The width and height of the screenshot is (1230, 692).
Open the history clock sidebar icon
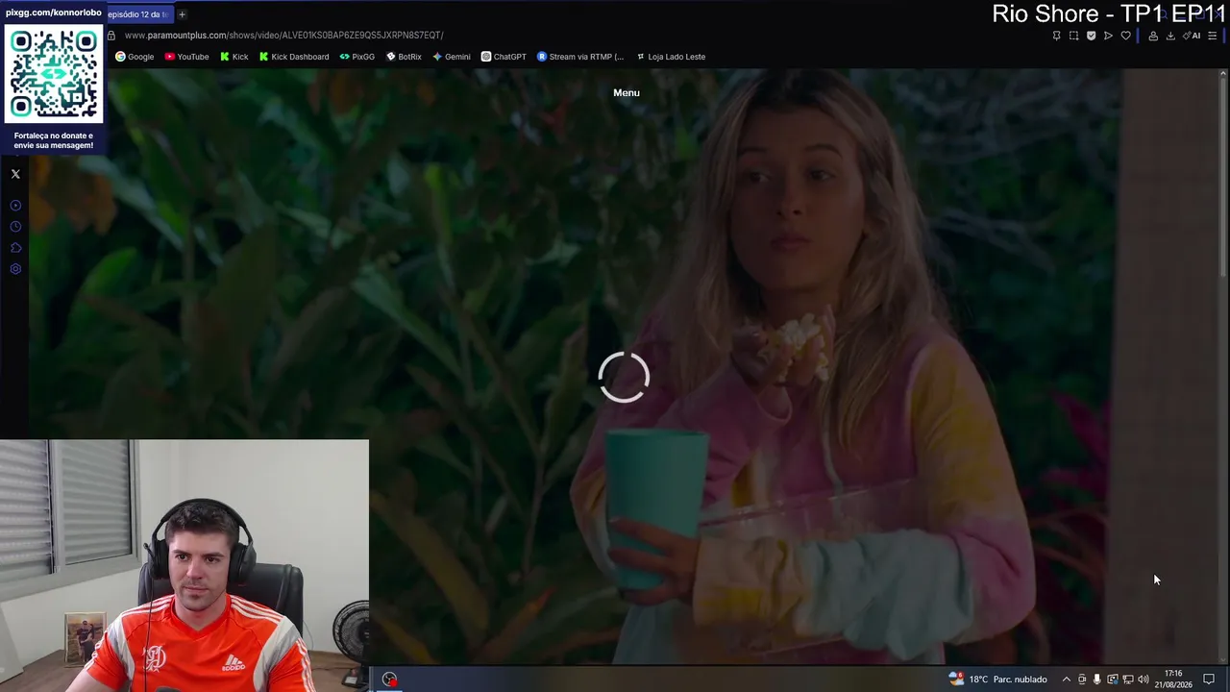coord(15,227)
